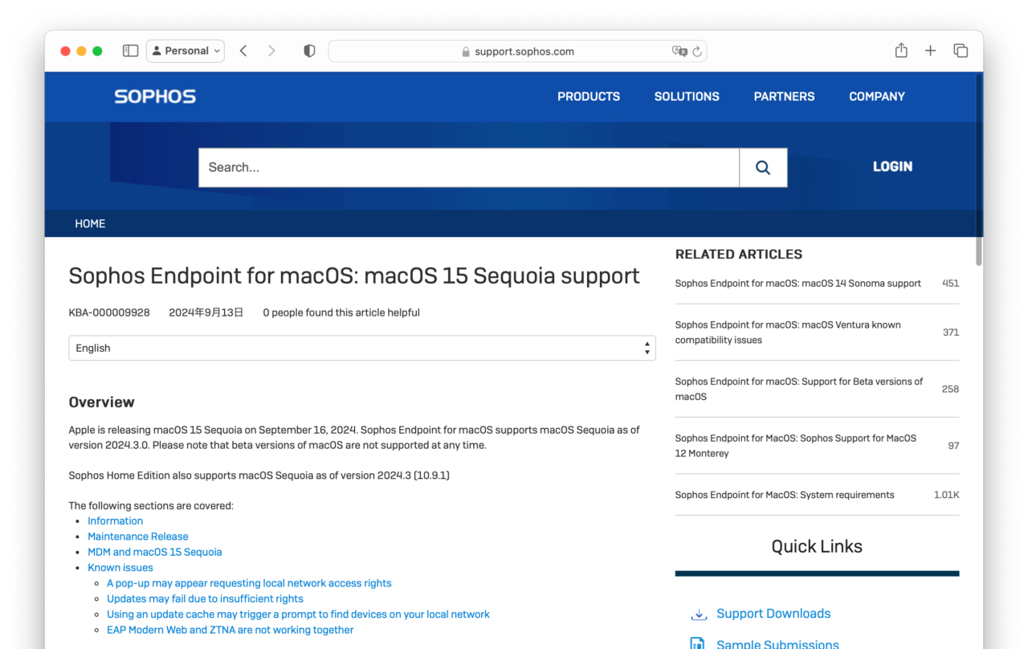Click the RELATED ARTICLES heading
1028x649 pixels.
(x=738, y=255)
